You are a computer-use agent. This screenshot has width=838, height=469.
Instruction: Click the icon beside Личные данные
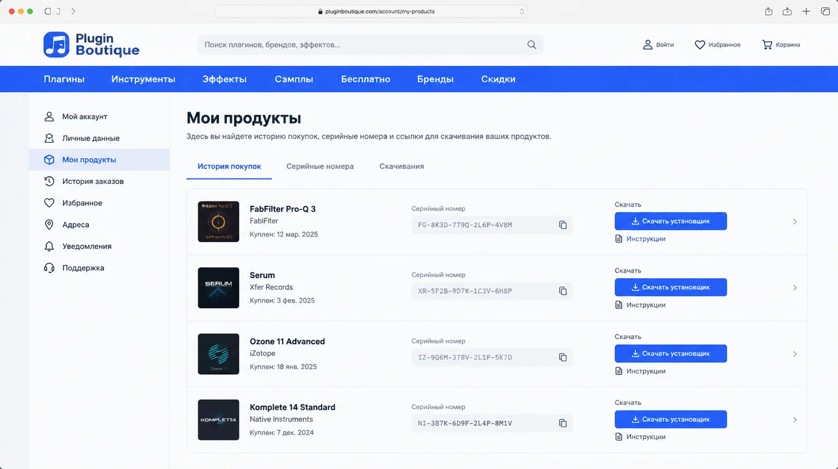pyautogui.click(x=49, y=138)
